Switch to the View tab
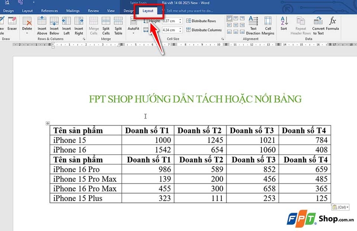Screen dimensions: 357x231 click(x=111, y=11)
